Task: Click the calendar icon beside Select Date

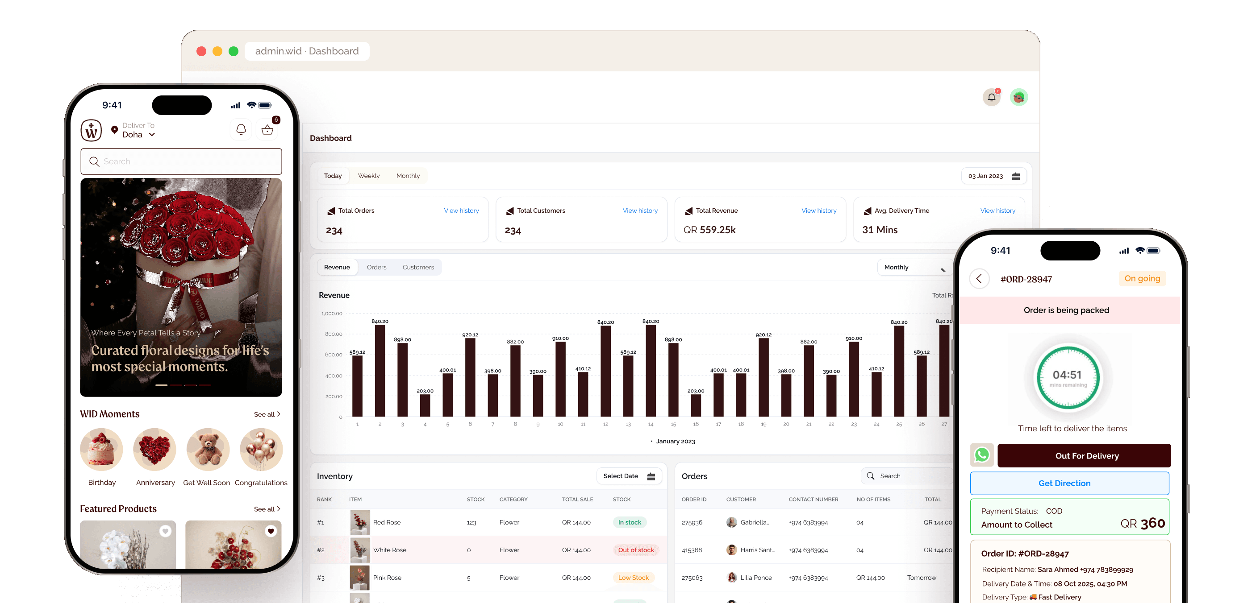Action: pos(651,476)
